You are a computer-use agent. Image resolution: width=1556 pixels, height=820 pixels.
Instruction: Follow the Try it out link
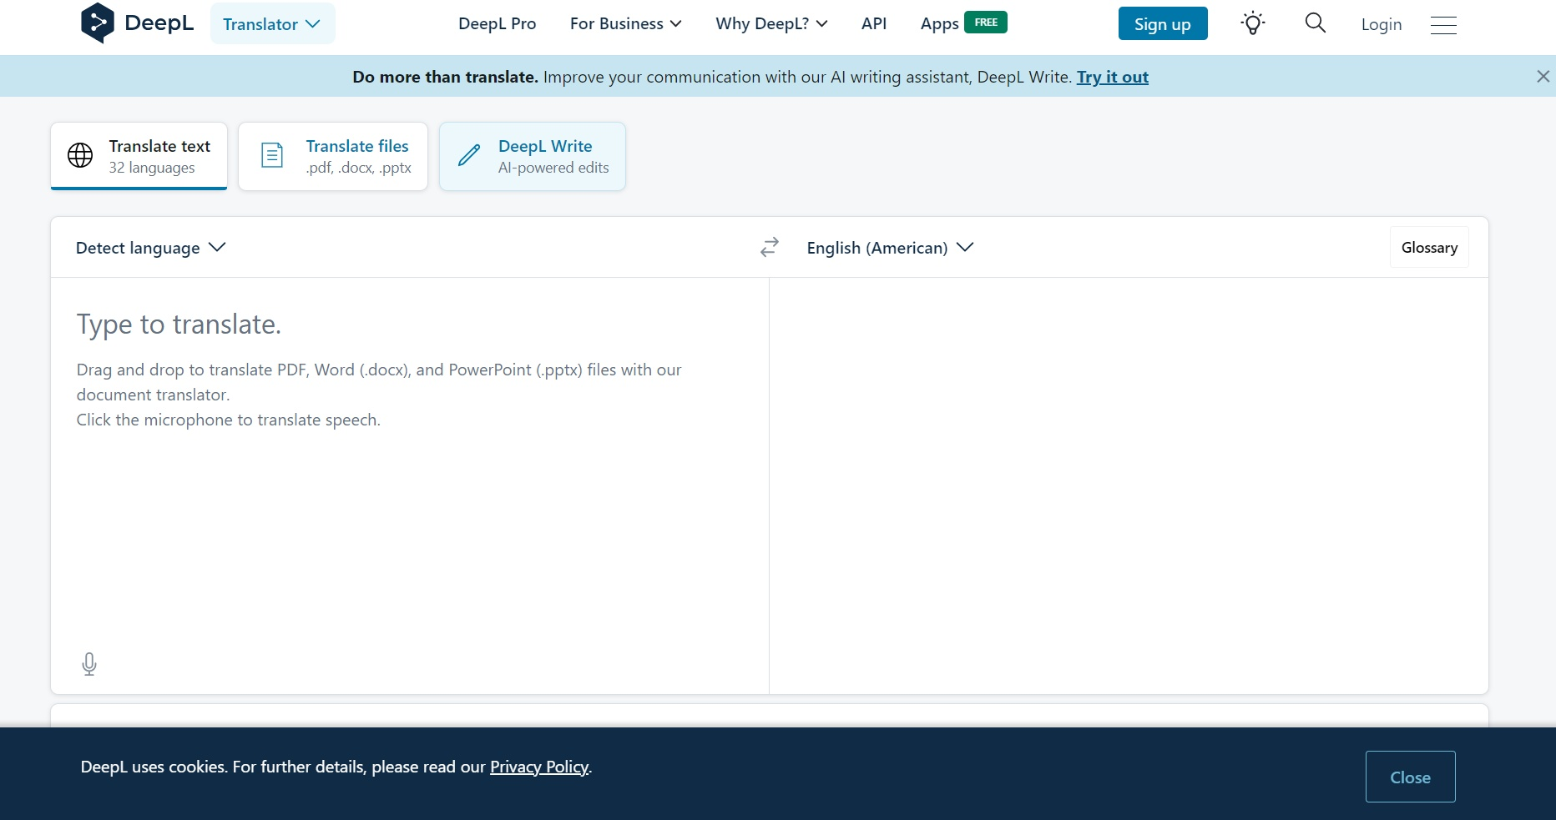pyautogui.click(x=1113, y=77)
